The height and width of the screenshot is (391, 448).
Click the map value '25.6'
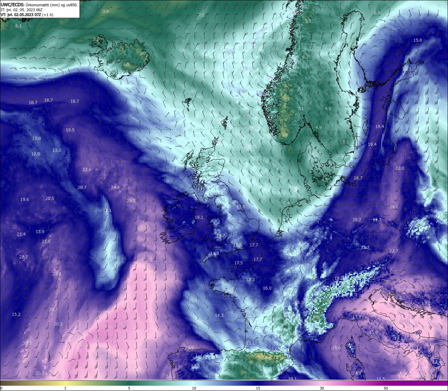coord(336,348)
